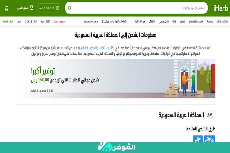Viewport: 230px width, 153px height.
Task: Open the منزل صحي category menu
Action: tap(164, 21)
